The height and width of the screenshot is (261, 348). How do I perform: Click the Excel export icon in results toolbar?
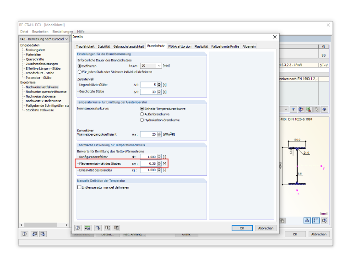[309, 109]
